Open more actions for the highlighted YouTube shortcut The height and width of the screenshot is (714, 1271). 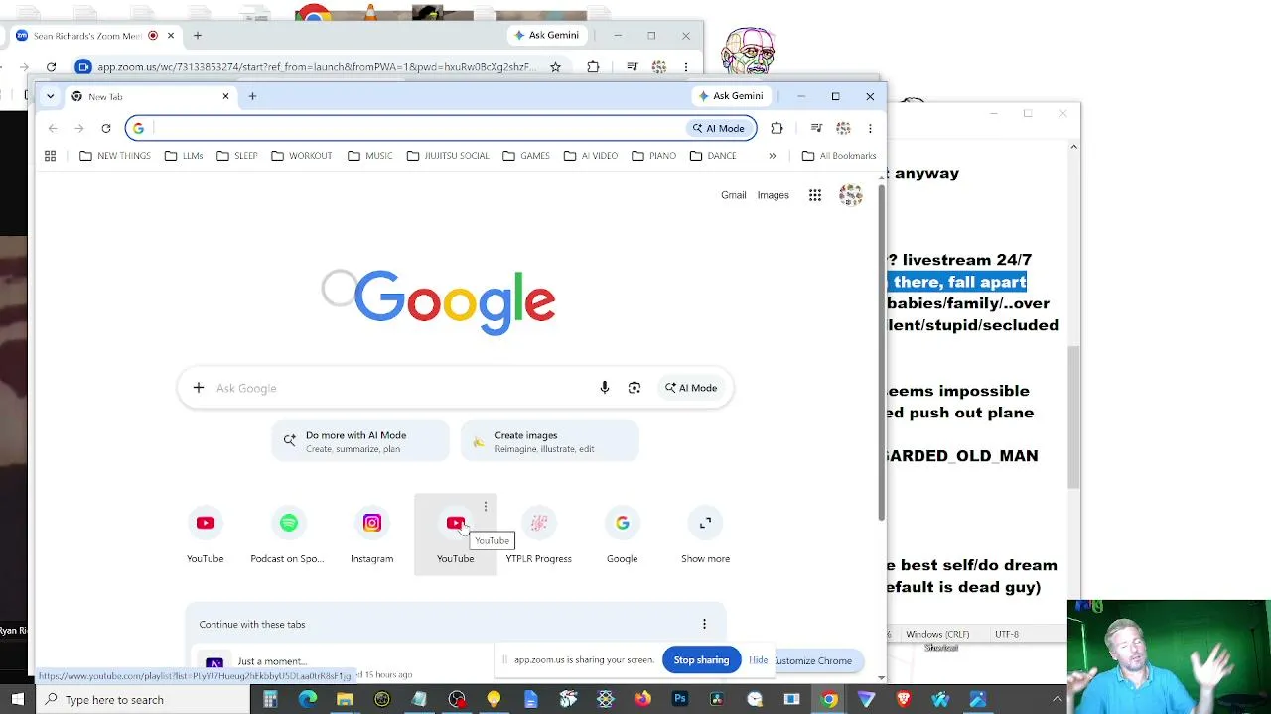[486, 507]
